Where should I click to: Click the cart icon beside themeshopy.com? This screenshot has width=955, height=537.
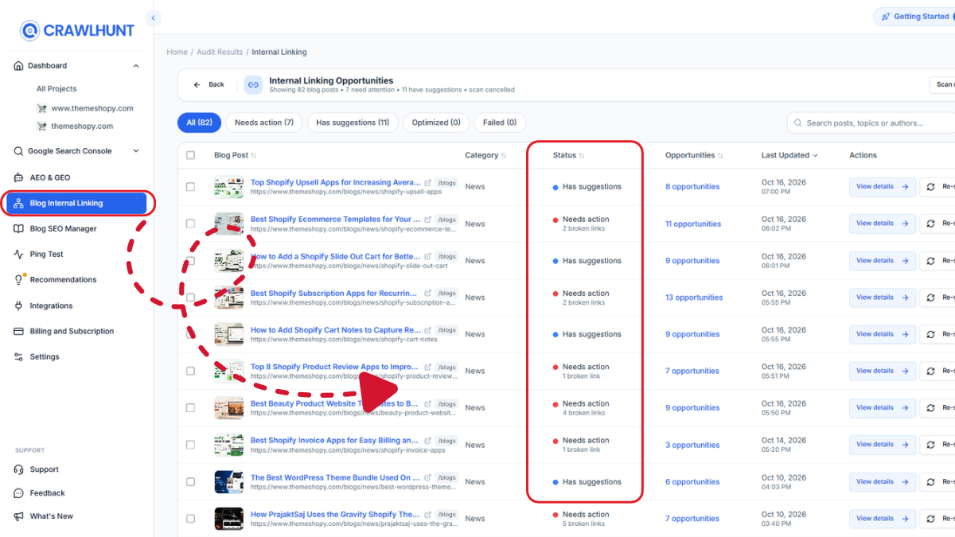coord(41,126)
